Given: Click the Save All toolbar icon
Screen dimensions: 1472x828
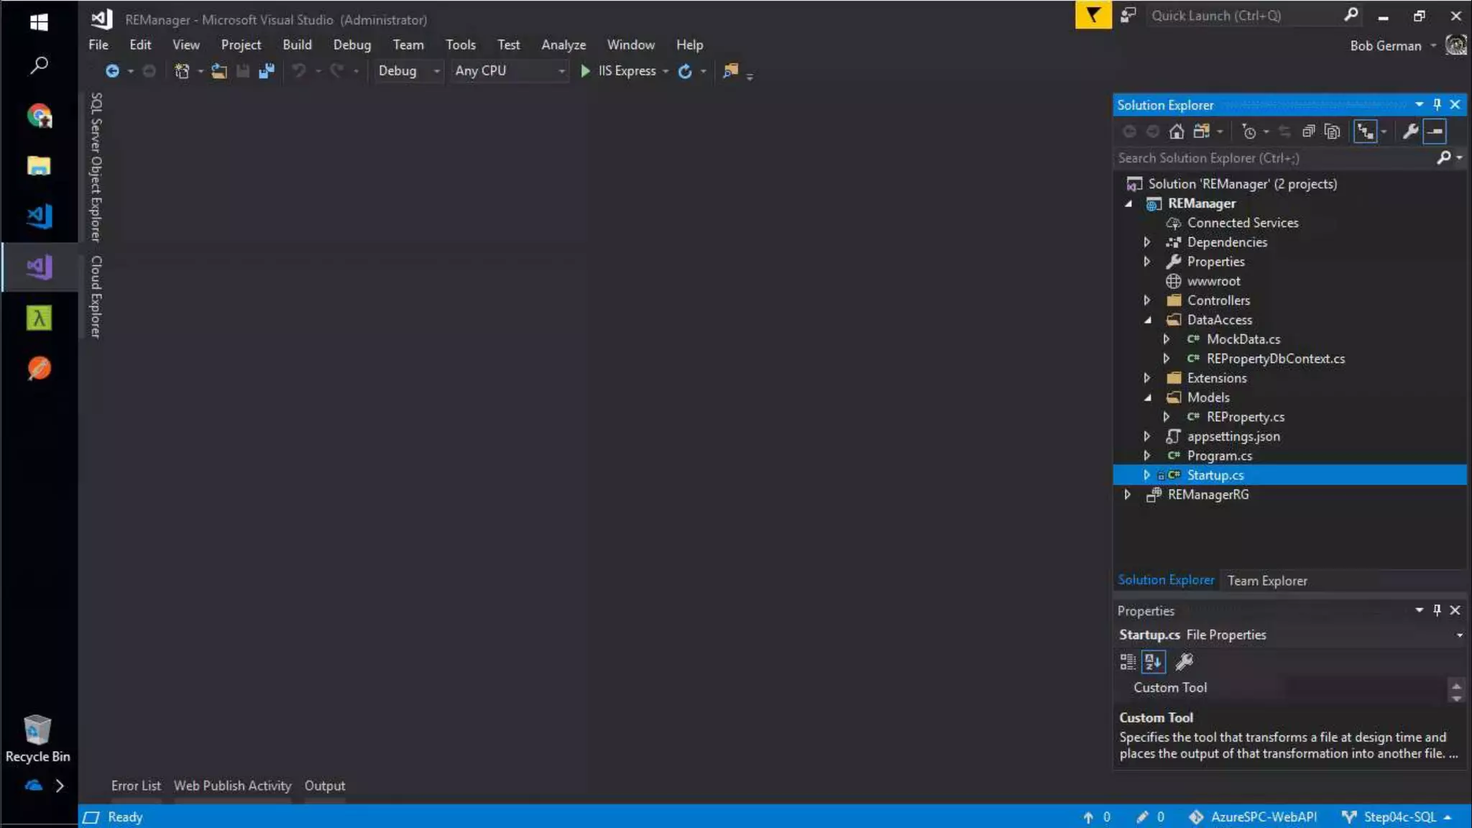Looking at the screenshot, I should pos(267,70).
